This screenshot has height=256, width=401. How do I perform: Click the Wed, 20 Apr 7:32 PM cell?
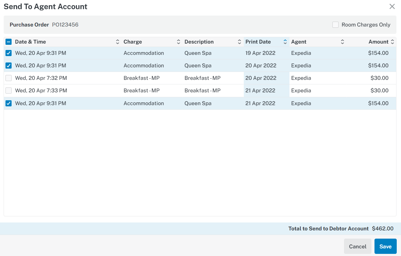(41, 78)
